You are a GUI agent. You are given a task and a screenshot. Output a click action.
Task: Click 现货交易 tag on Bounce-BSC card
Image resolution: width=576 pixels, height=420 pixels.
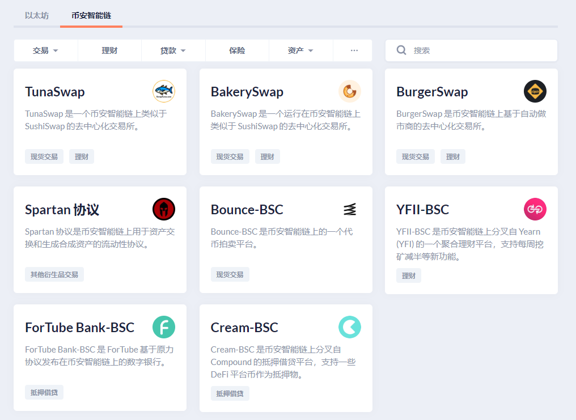point(230,274)
